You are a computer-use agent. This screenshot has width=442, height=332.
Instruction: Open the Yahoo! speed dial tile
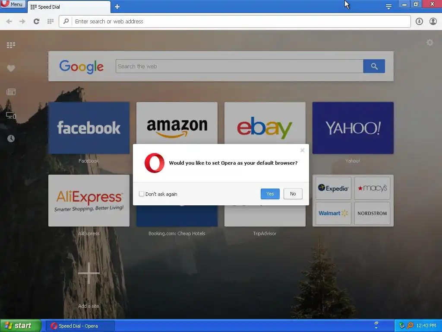point(353,128)
